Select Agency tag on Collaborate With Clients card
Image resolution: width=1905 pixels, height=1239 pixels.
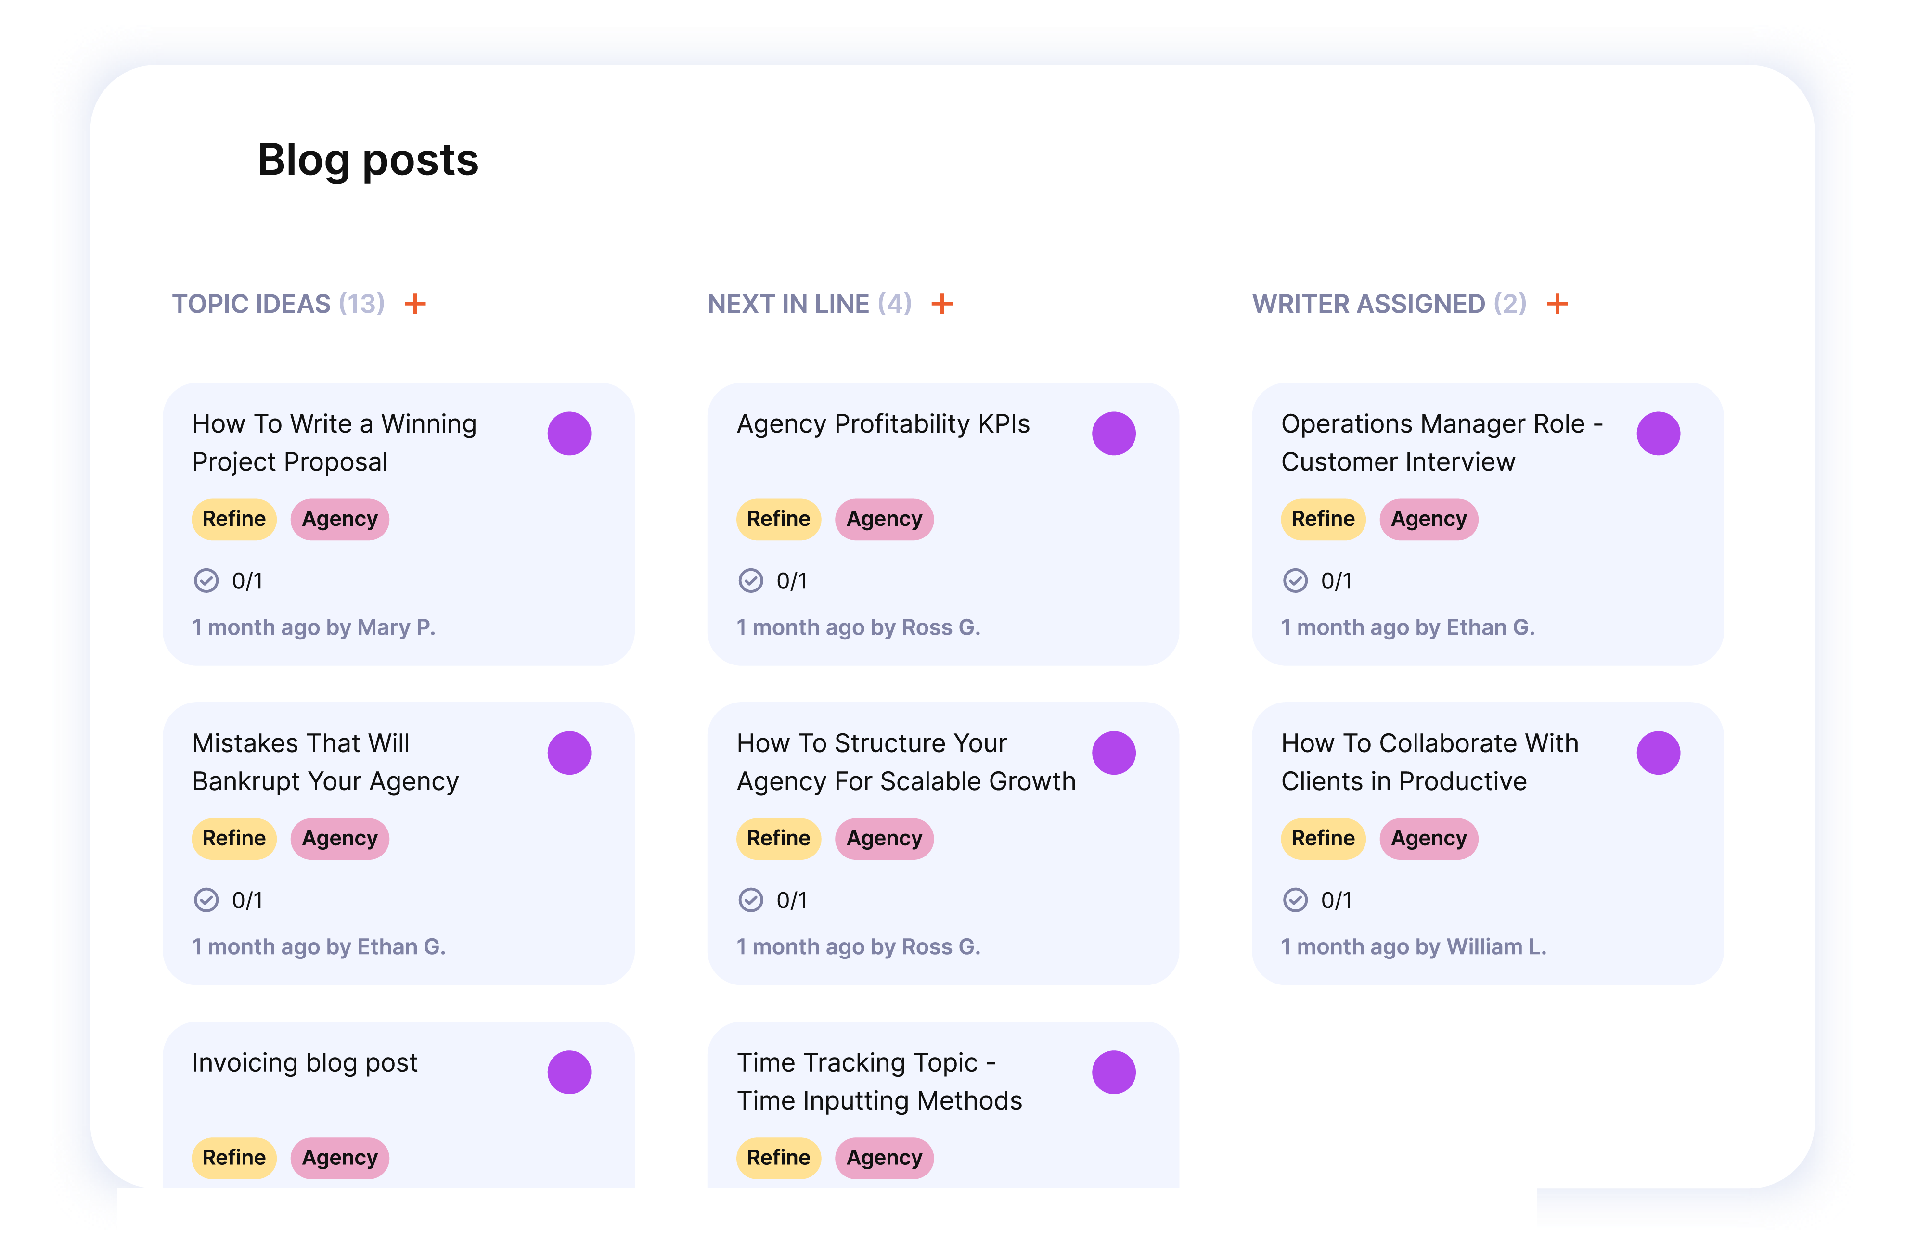1429,839
